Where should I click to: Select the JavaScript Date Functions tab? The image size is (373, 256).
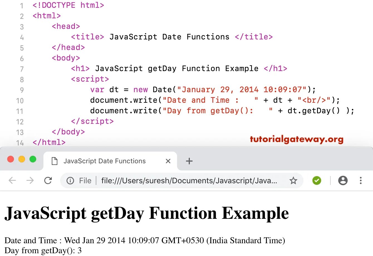click(x=110, y=161)
